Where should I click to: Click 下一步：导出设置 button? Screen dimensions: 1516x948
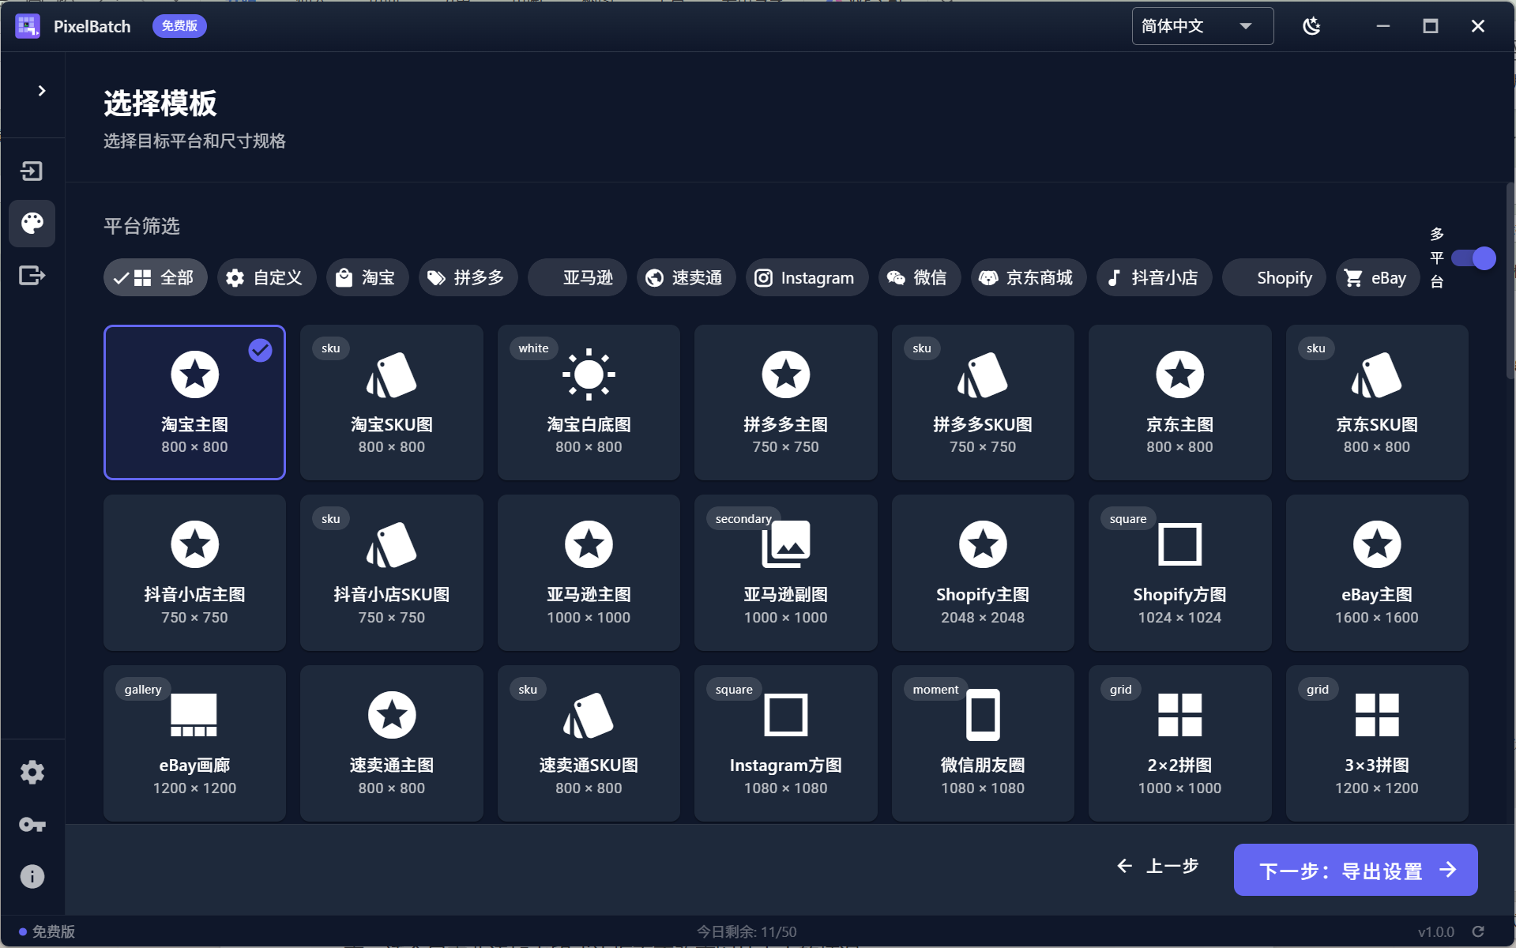pos(1354,869)
